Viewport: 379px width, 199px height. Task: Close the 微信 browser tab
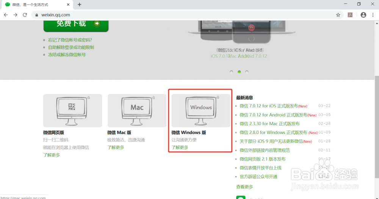pyautogui.click(x=68, y=5)
